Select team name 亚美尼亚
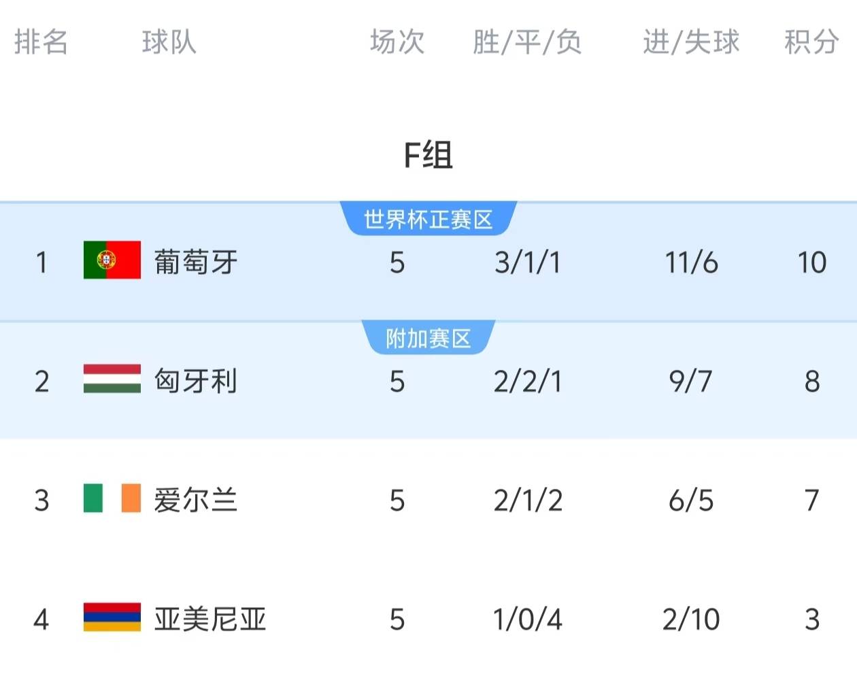 point(210,619)
